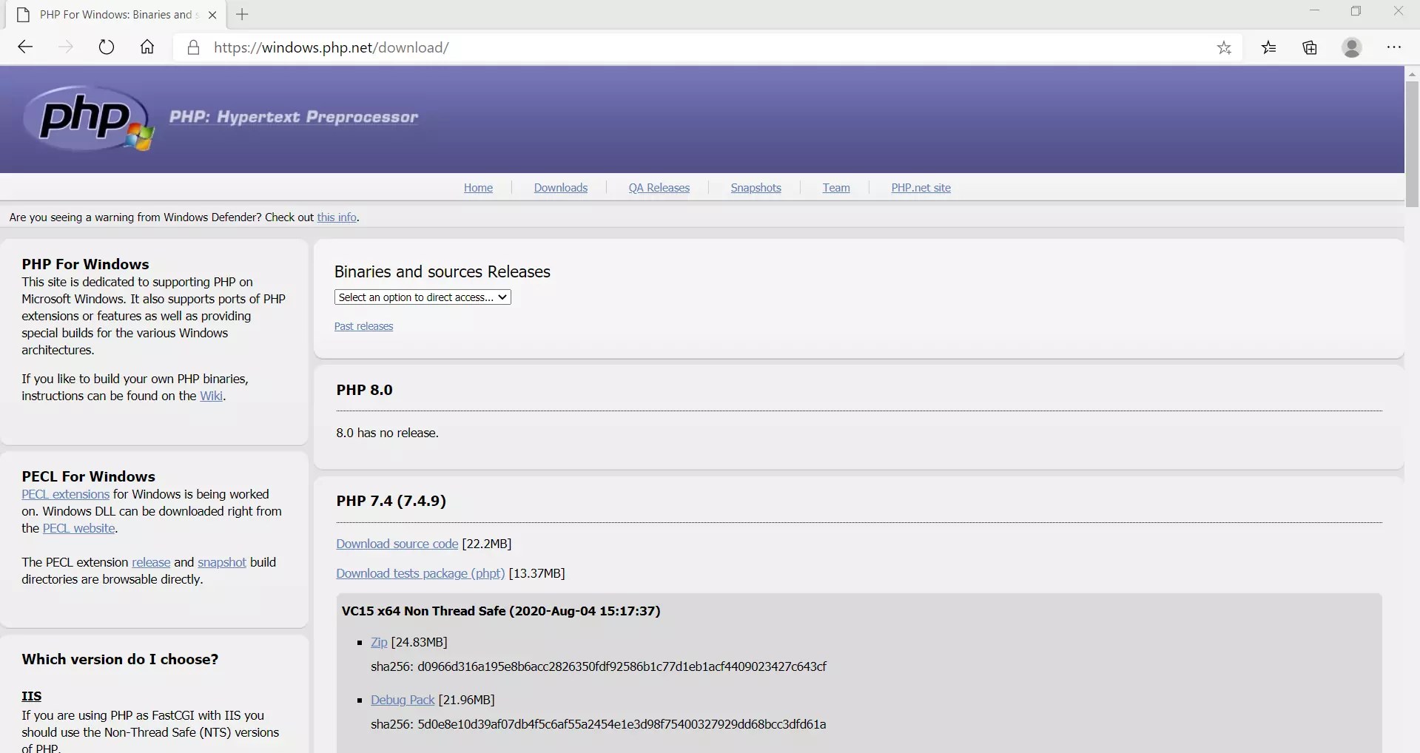Viewport: 1420px width, 753px height.
Task: Open the PECL website link
Action: point(79,528)
